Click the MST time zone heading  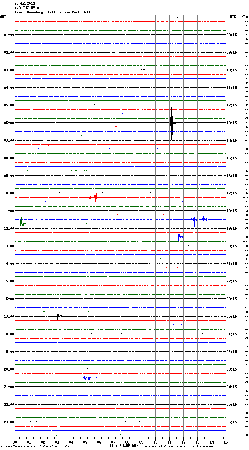click(x=3, y=17)
